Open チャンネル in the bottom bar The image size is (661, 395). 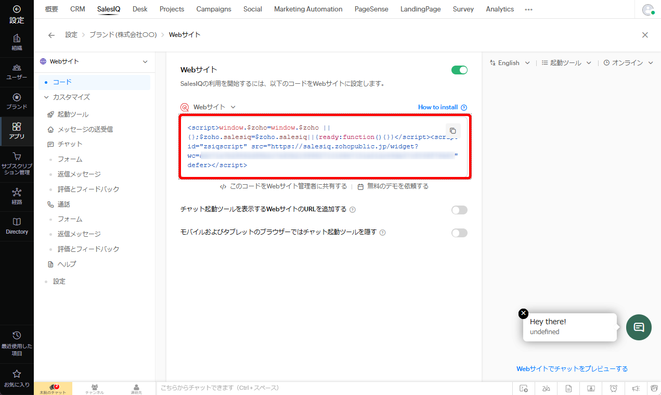tap(95, 389)
